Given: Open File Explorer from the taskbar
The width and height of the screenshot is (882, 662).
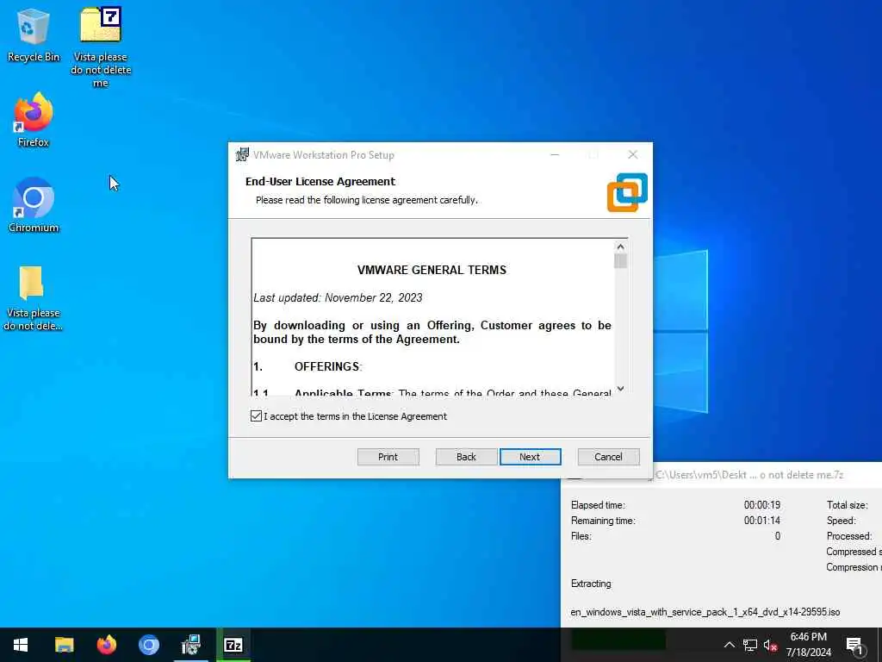Looking at the screenshot, I should [x=64, y=645].
